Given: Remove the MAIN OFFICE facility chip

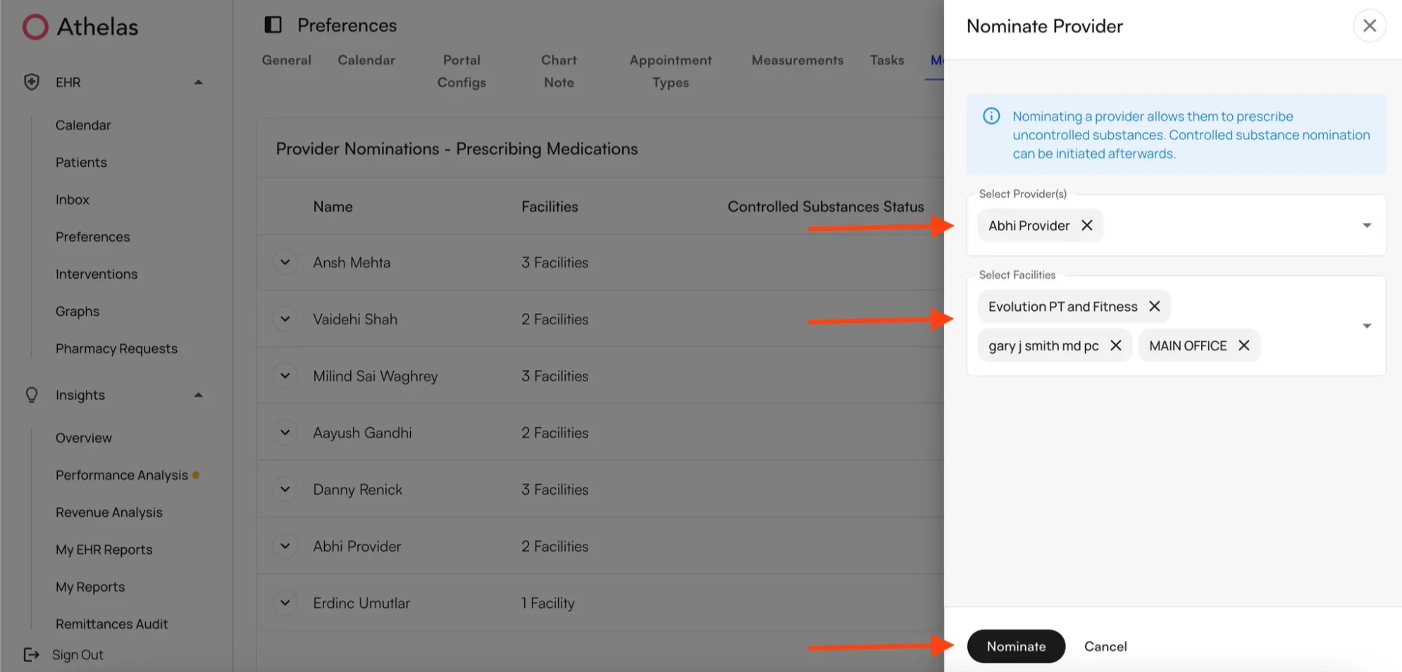Looking at the screenshot, I should tap(1243, 345).
